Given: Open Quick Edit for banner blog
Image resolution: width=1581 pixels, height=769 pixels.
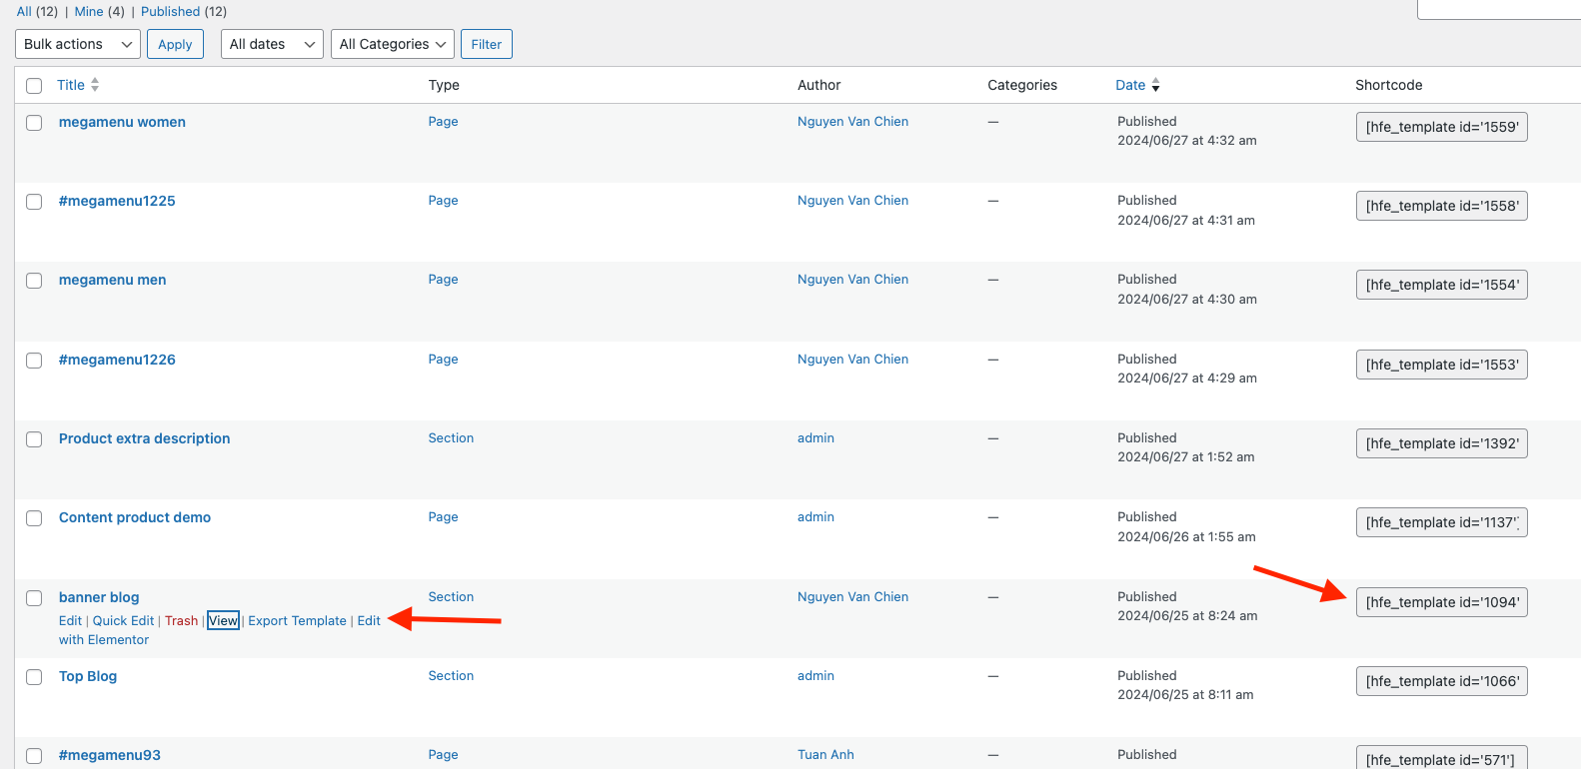Looking at the screenshot, I should 123,620.
